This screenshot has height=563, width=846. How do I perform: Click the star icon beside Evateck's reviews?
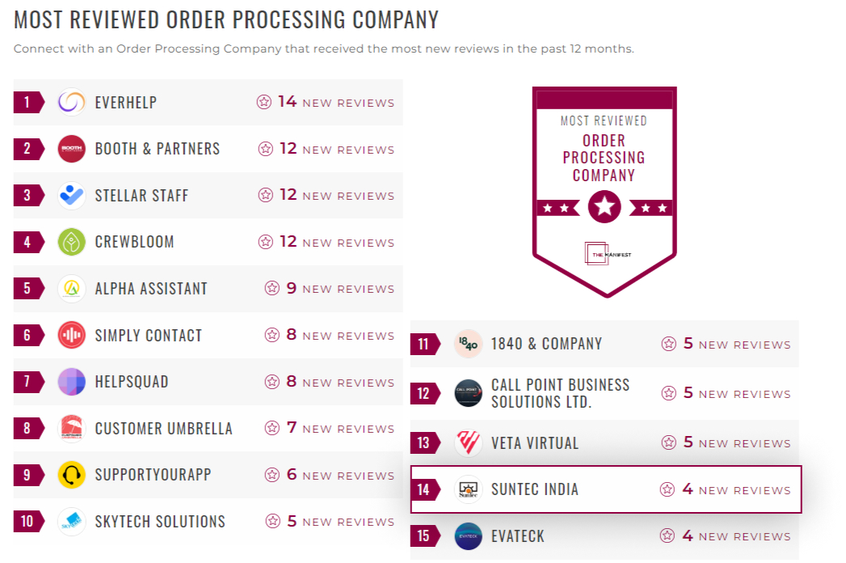(x=667, y=536)
